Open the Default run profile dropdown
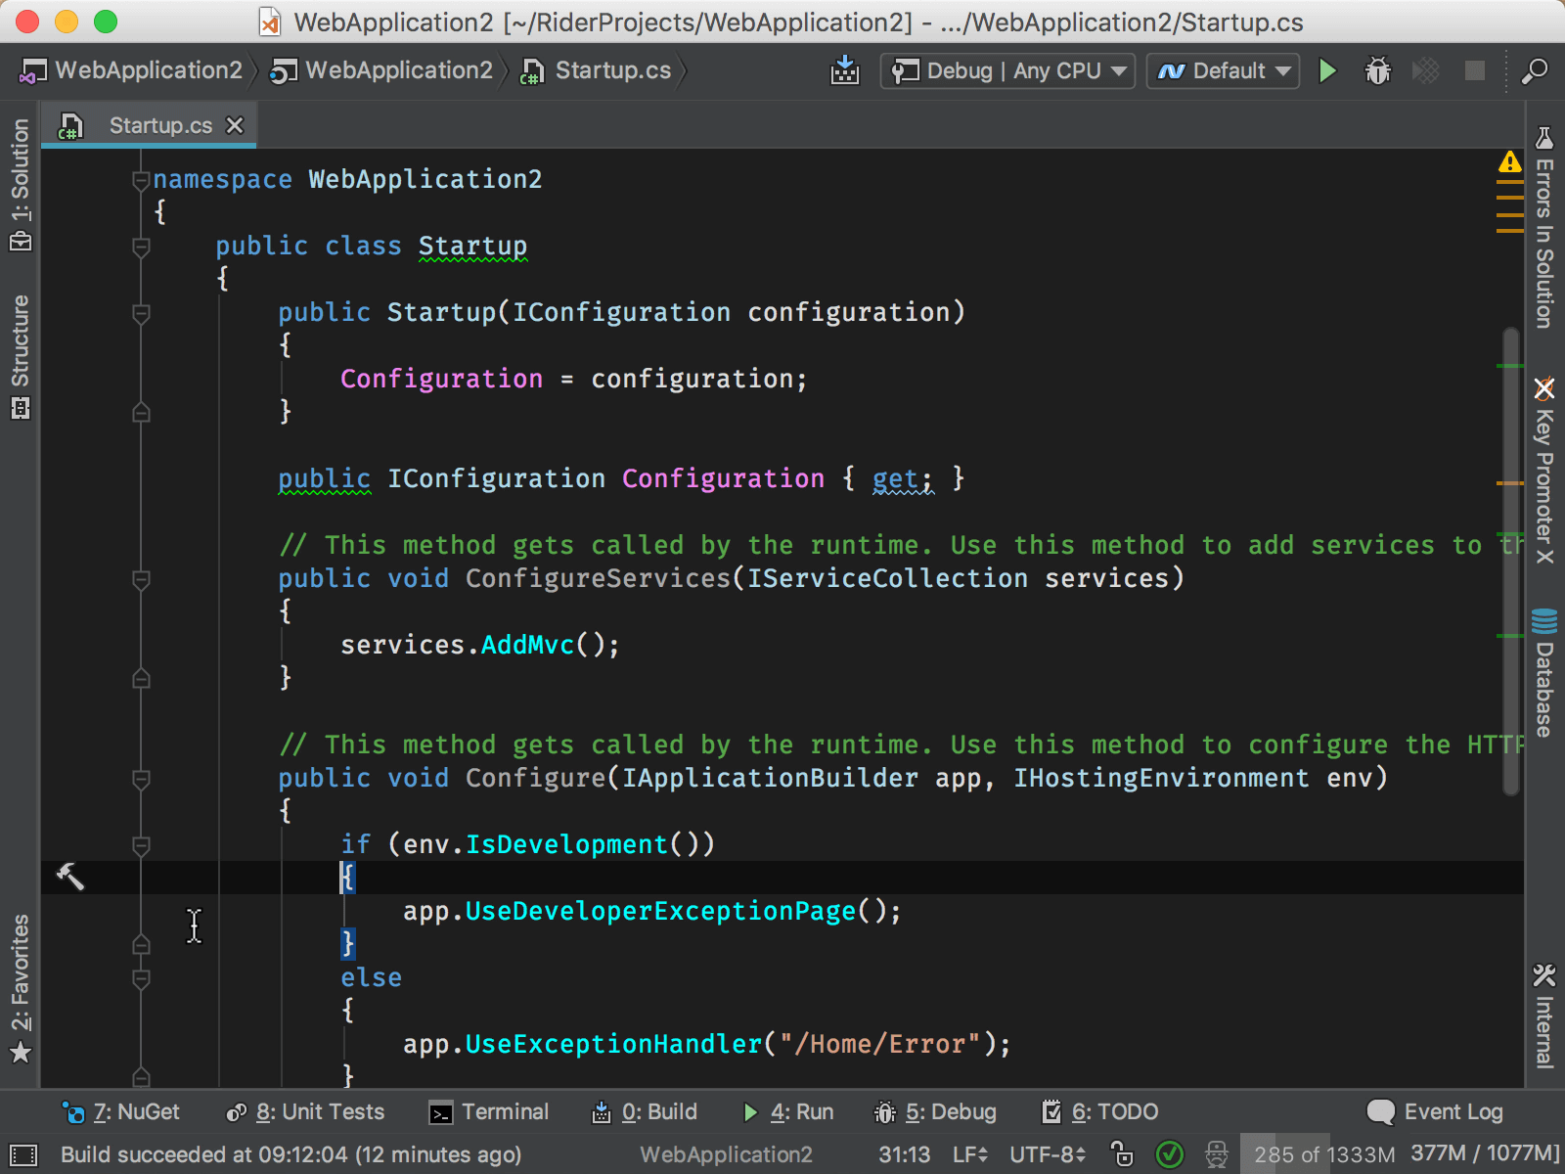Viewport: 1565px width, 1174px height. click(x=1222, y=70)
